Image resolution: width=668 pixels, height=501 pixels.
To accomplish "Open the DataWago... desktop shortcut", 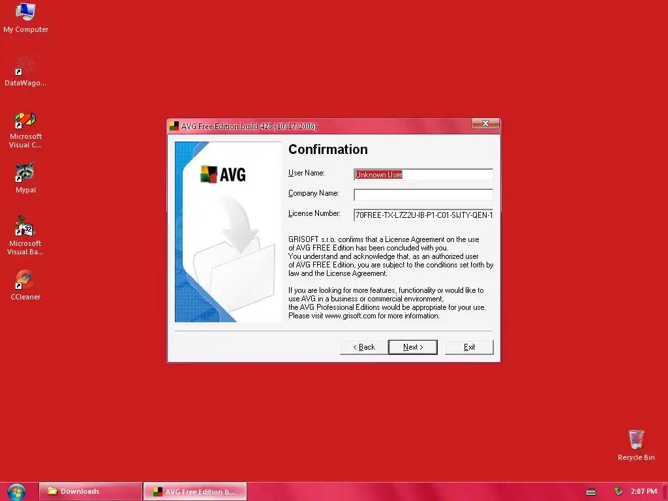I will tap(25, 71).
